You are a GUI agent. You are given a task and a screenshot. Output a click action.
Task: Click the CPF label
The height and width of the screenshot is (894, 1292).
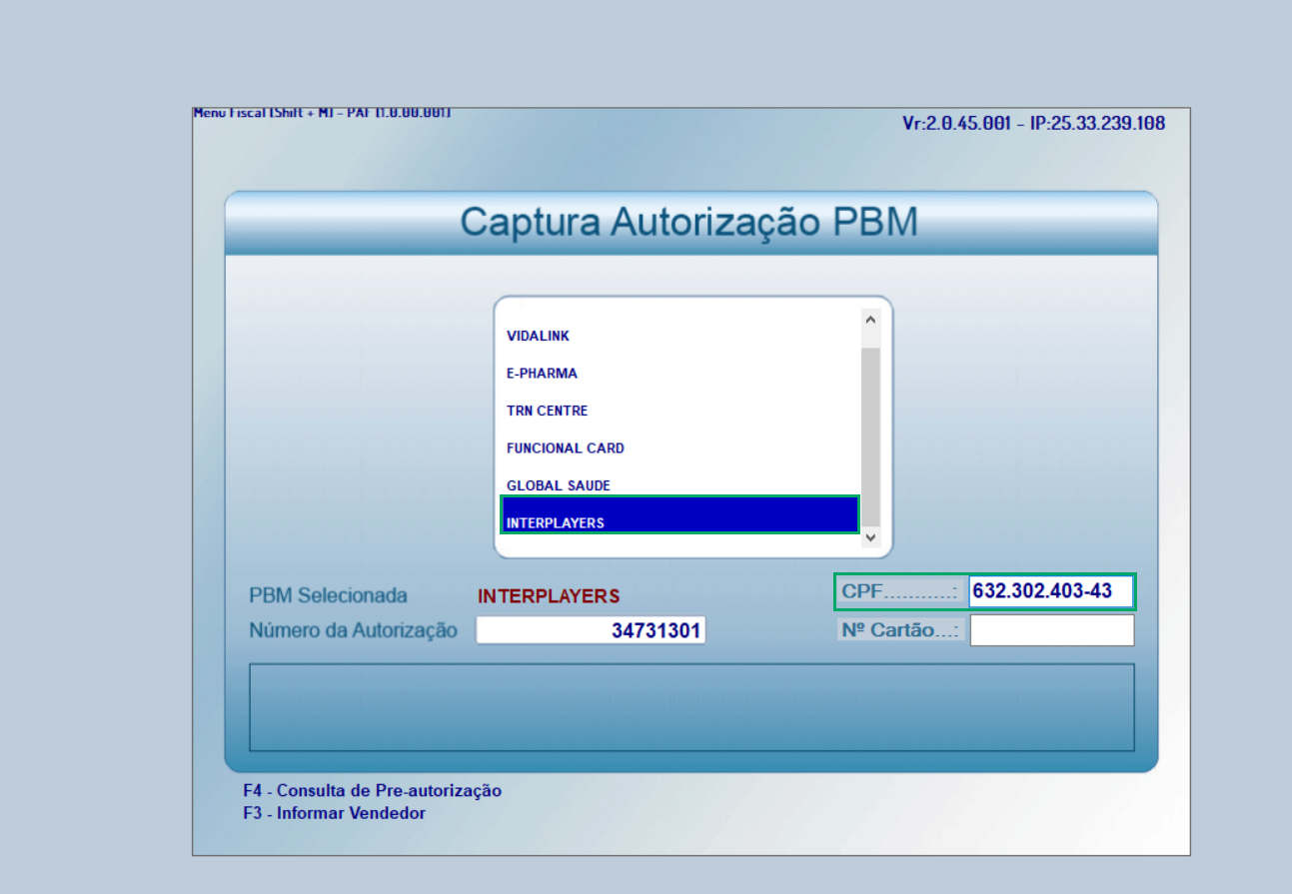901,591
